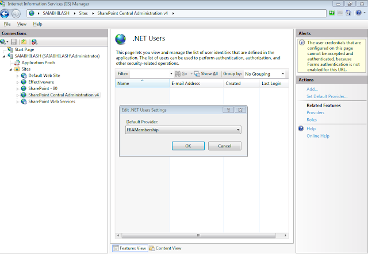The width and height of the screenshot is (368, 254).
Task: Click the Start Page tree icon
Action: (10, 50)
